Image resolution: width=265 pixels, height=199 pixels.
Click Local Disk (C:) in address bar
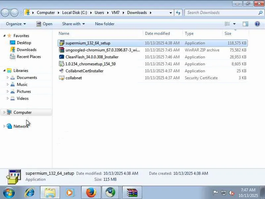(x=75, y=13)
